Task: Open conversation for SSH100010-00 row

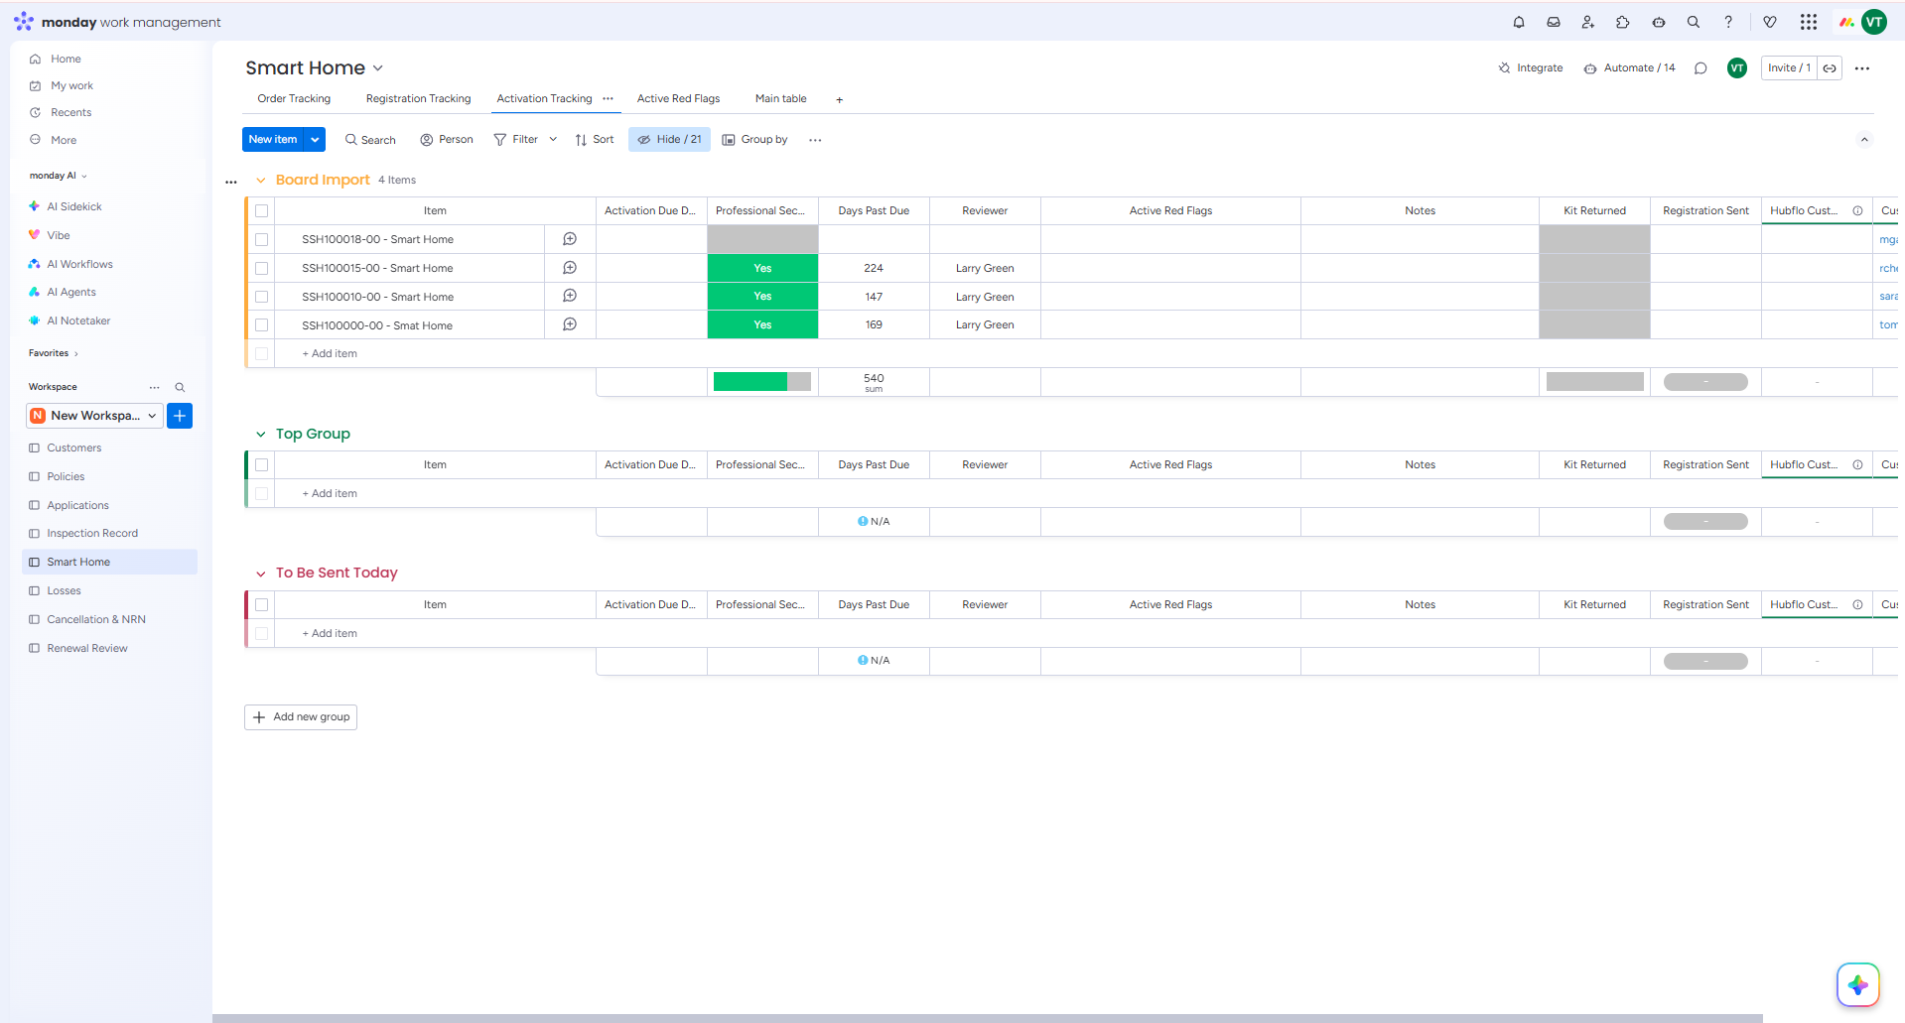Action: [570, 296]
